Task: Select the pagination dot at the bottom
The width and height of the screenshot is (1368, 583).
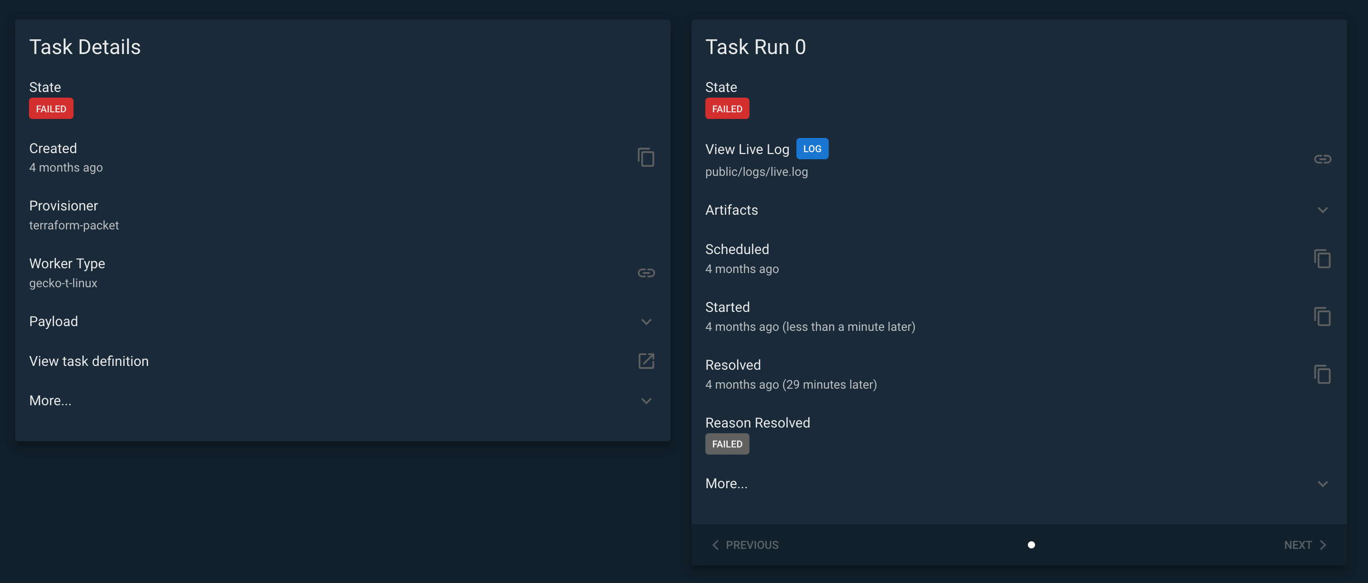Action: coord(1031,544)
